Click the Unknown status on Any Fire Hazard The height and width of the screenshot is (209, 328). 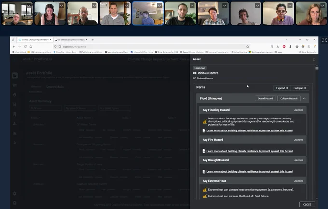pos(298,140)
